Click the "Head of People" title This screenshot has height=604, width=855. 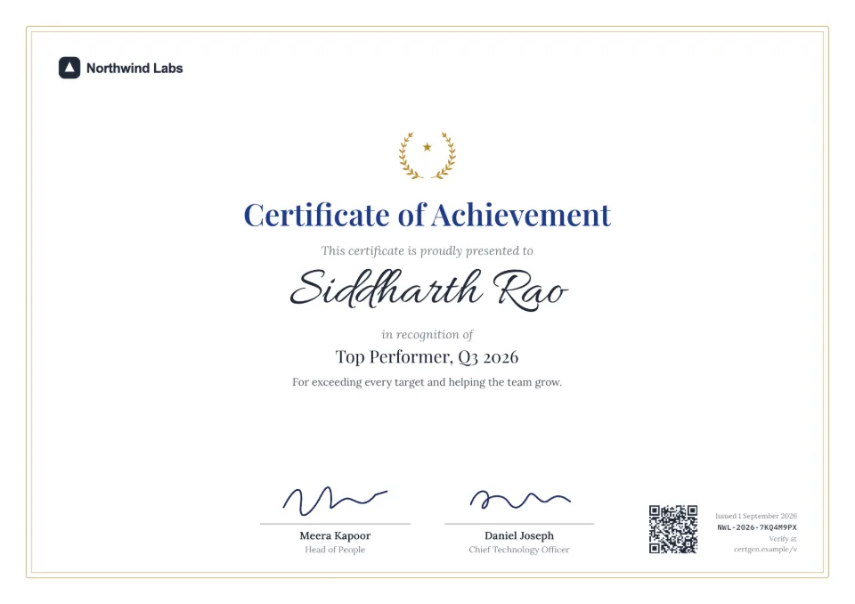[x=335, y=550]
